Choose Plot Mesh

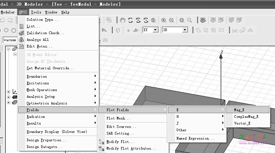coord(132,119)
